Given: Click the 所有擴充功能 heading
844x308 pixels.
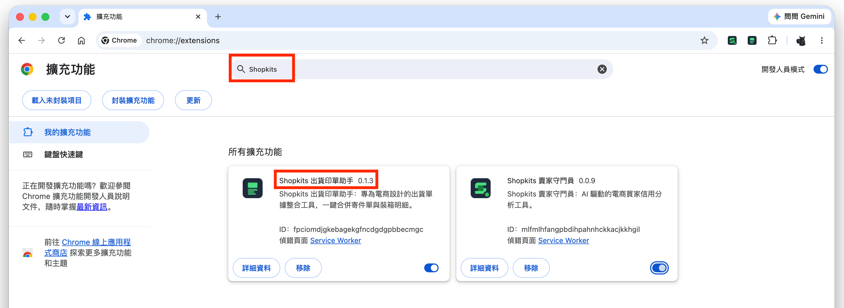Looking at the screenshot, I should [x=255, y=152].
